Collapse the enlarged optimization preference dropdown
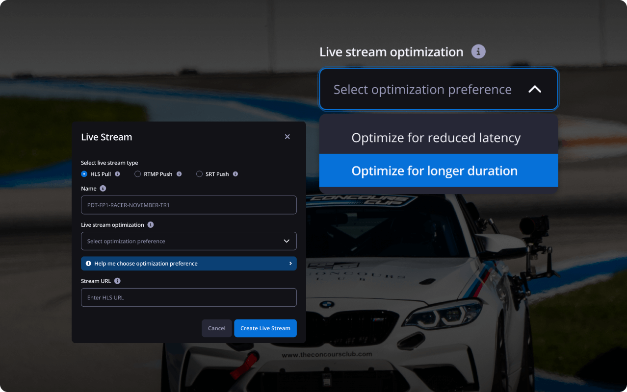This screenshot has width=627, height=392. point(534,89)
